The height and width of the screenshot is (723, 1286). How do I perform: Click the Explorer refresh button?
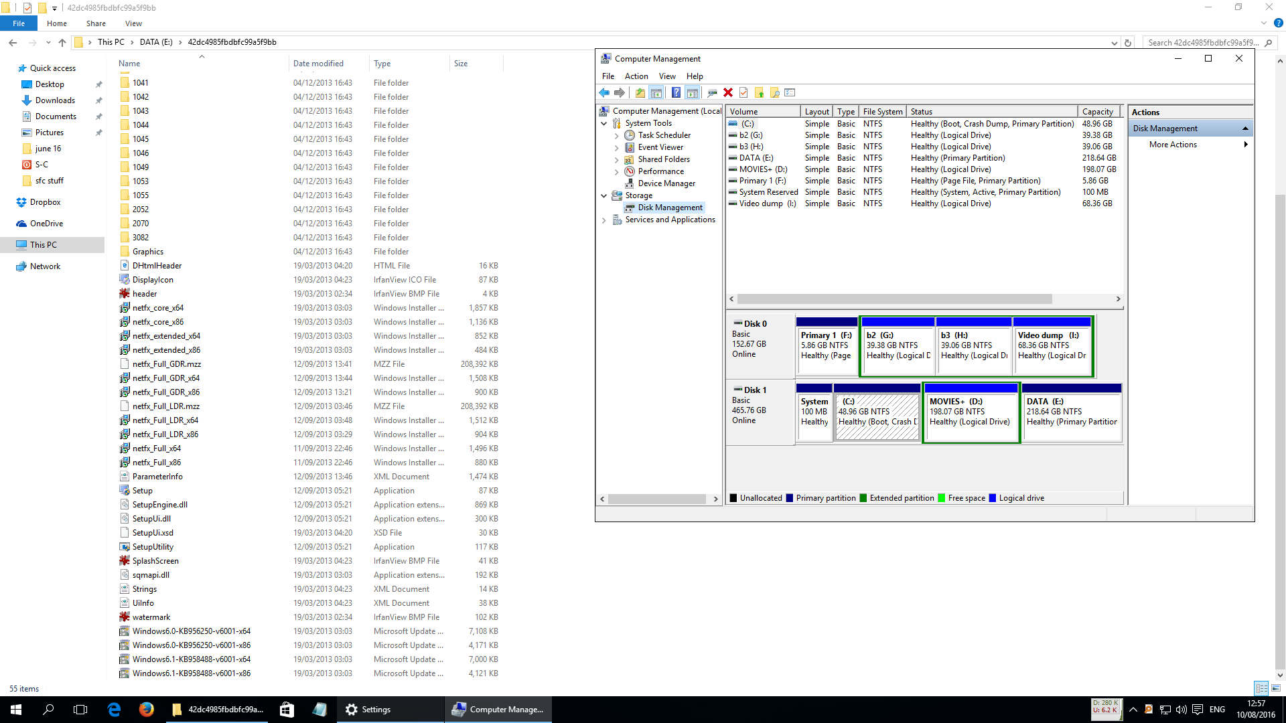(x=1128, y=43)
